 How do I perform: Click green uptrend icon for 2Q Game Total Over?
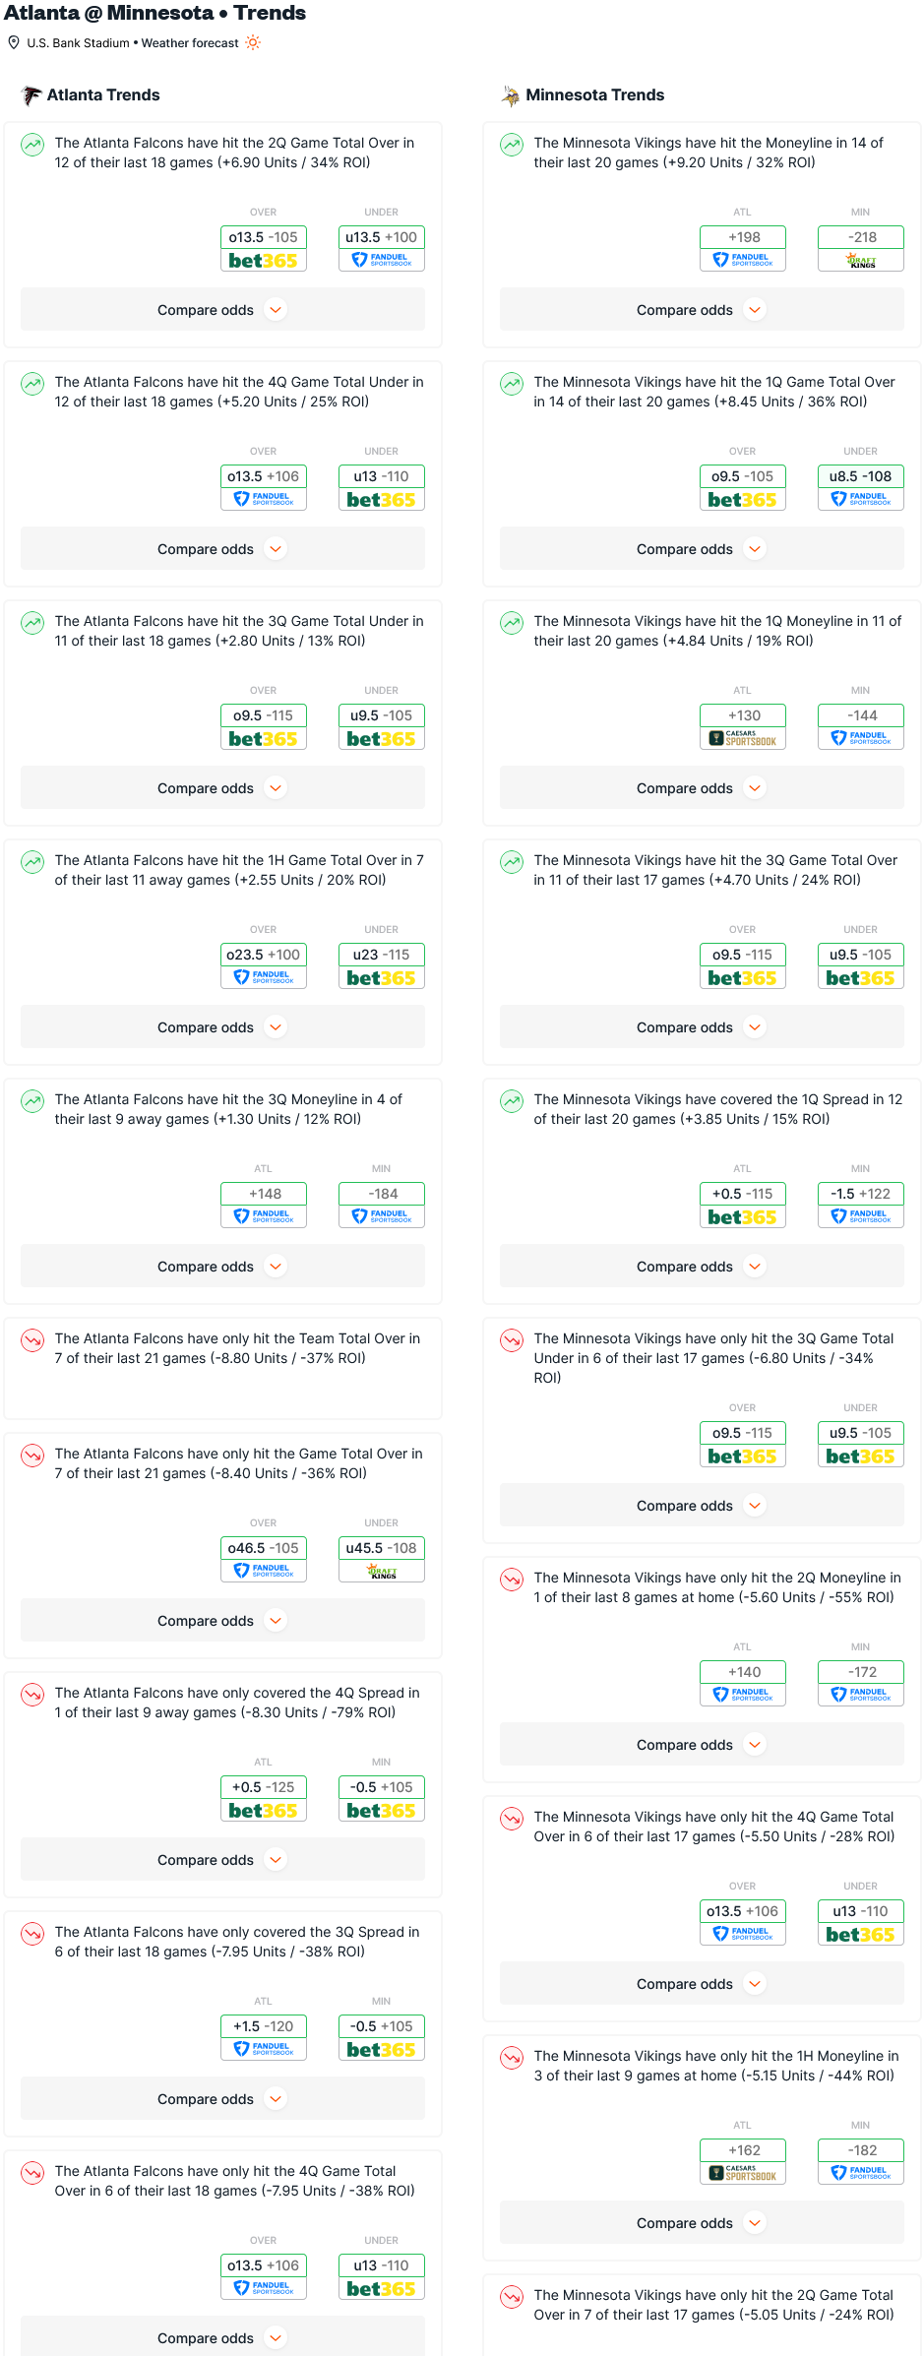32,145
